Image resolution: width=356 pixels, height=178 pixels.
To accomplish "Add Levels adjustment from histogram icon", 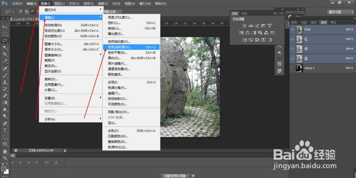I will [251, 26].
